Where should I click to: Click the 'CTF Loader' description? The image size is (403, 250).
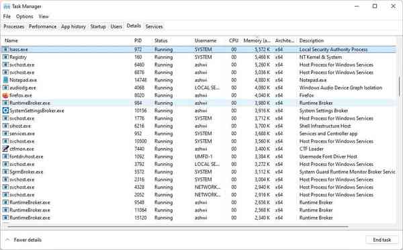311,149
